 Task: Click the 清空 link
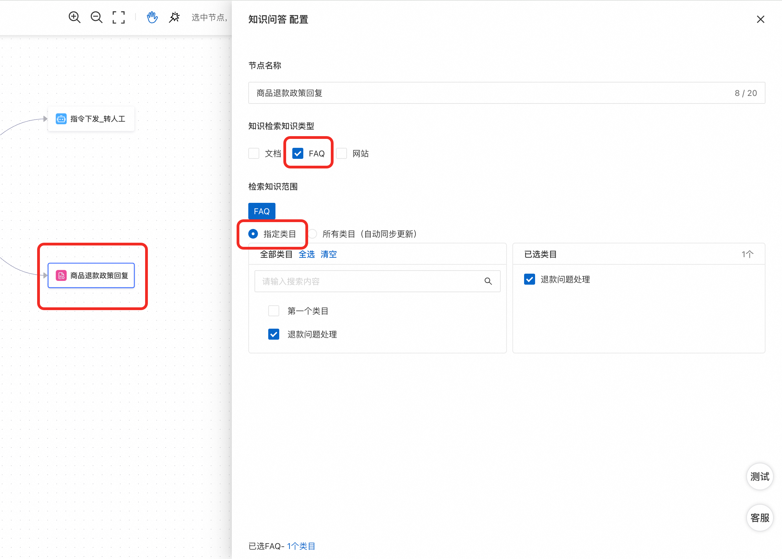328,254
